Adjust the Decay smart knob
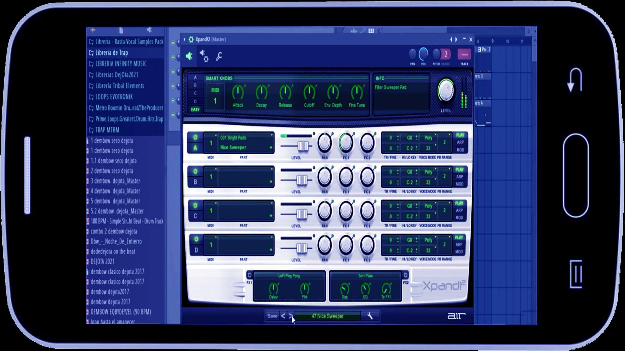625x351 pixels. (261, 92)
